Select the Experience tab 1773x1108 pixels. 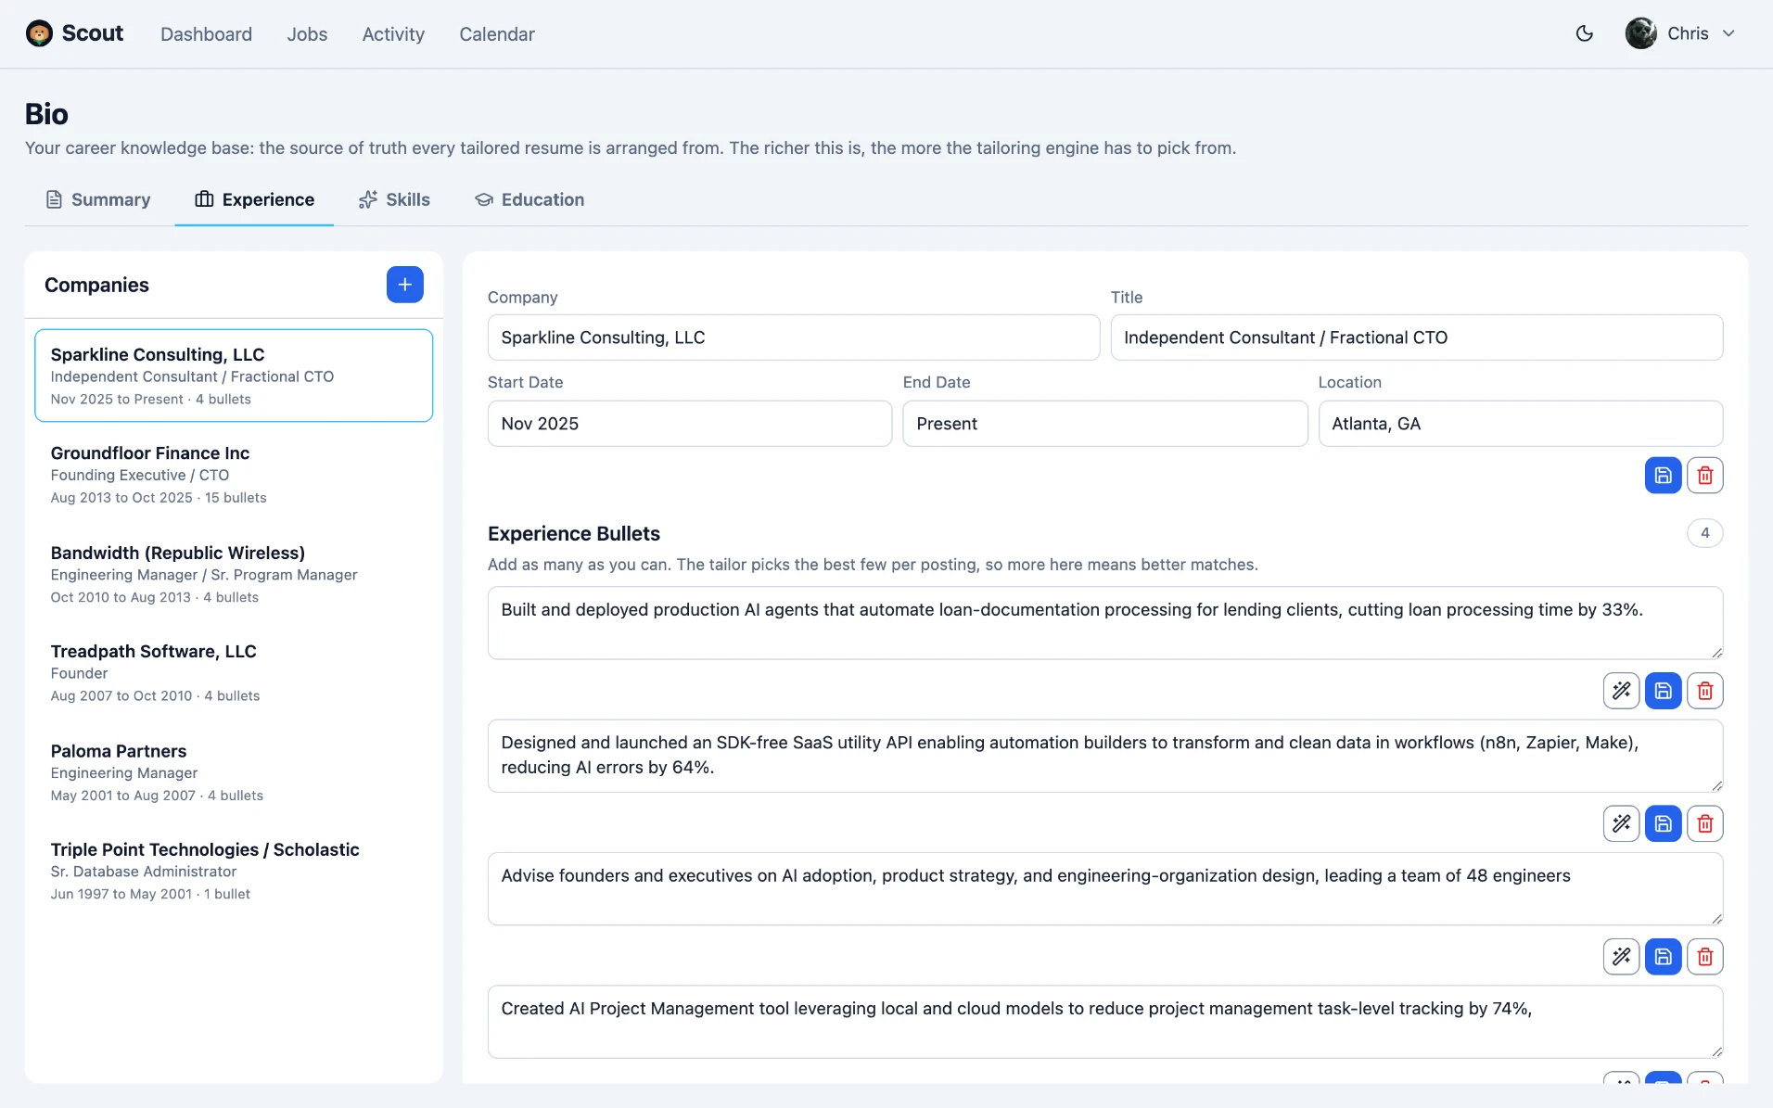pyautogui.click(x=254, y=199)
